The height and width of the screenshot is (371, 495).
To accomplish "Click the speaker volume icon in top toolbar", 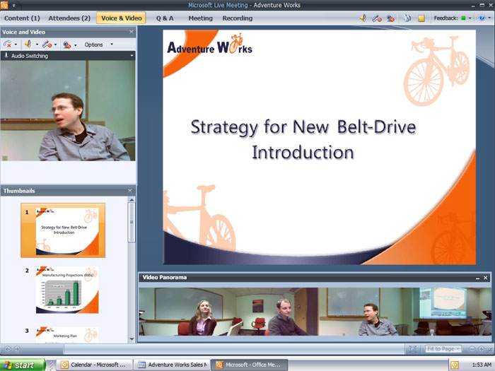I will point(363,18).
